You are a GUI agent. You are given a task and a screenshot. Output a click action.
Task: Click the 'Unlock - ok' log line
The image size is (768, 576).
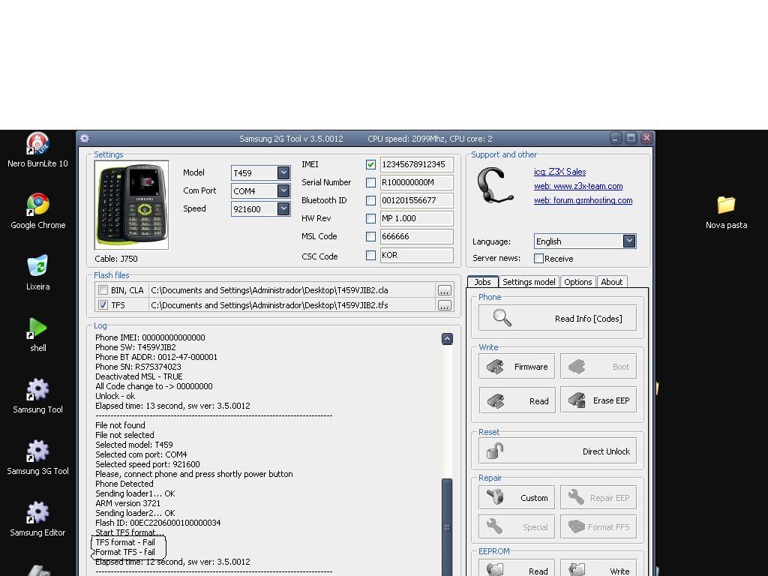click(x=115, y=396)
